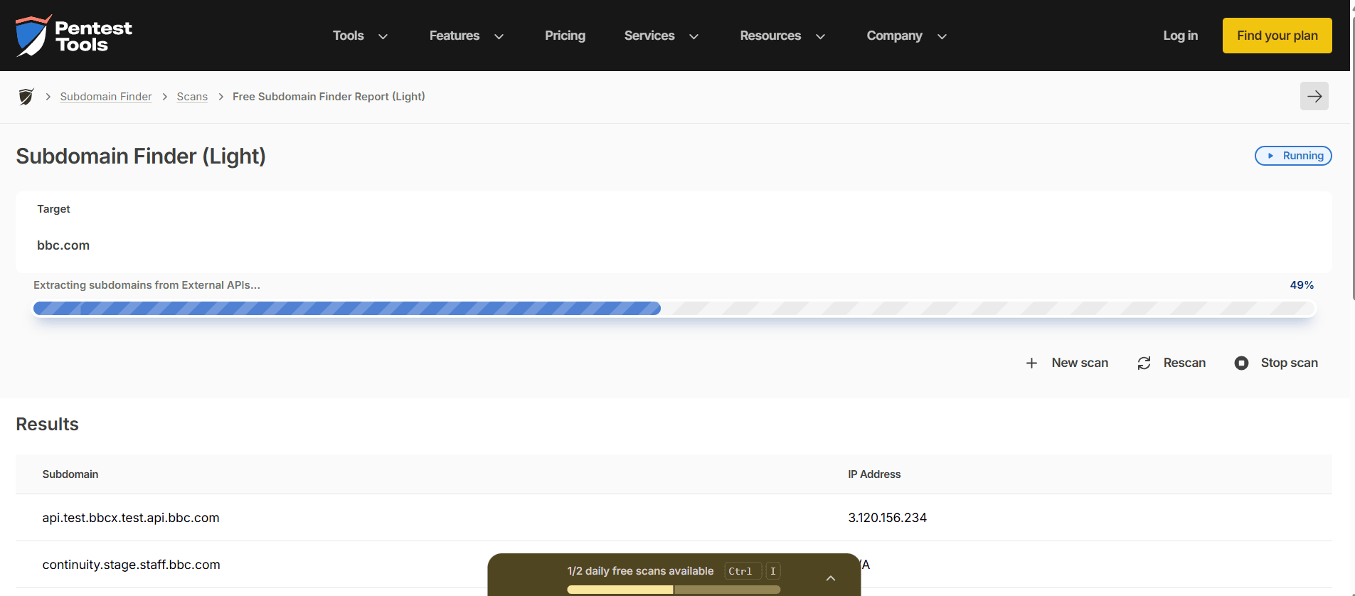Image resolution: width=1355 pixels, height=596 pixels.
Task: Expand the free scans banner chevron
Action: [x=830, y=578]
